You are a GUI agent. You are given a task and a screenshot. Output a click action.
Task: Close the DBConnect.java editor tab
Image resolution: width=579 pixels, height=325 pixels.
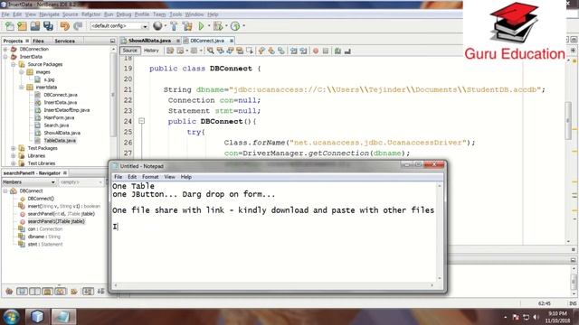coord(232,41)
